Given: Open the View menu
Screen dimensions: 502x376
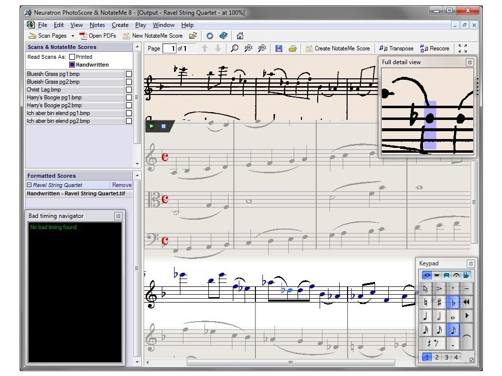Looking at the screenshot, I should coord(76,25).
